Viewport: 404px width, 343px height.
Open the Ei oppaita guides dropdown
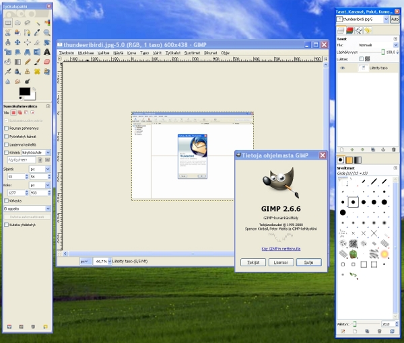[27, 208]
